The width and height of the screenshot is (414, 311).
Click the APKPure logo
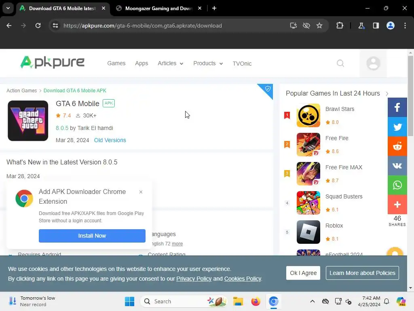click(x=52, y=62)
